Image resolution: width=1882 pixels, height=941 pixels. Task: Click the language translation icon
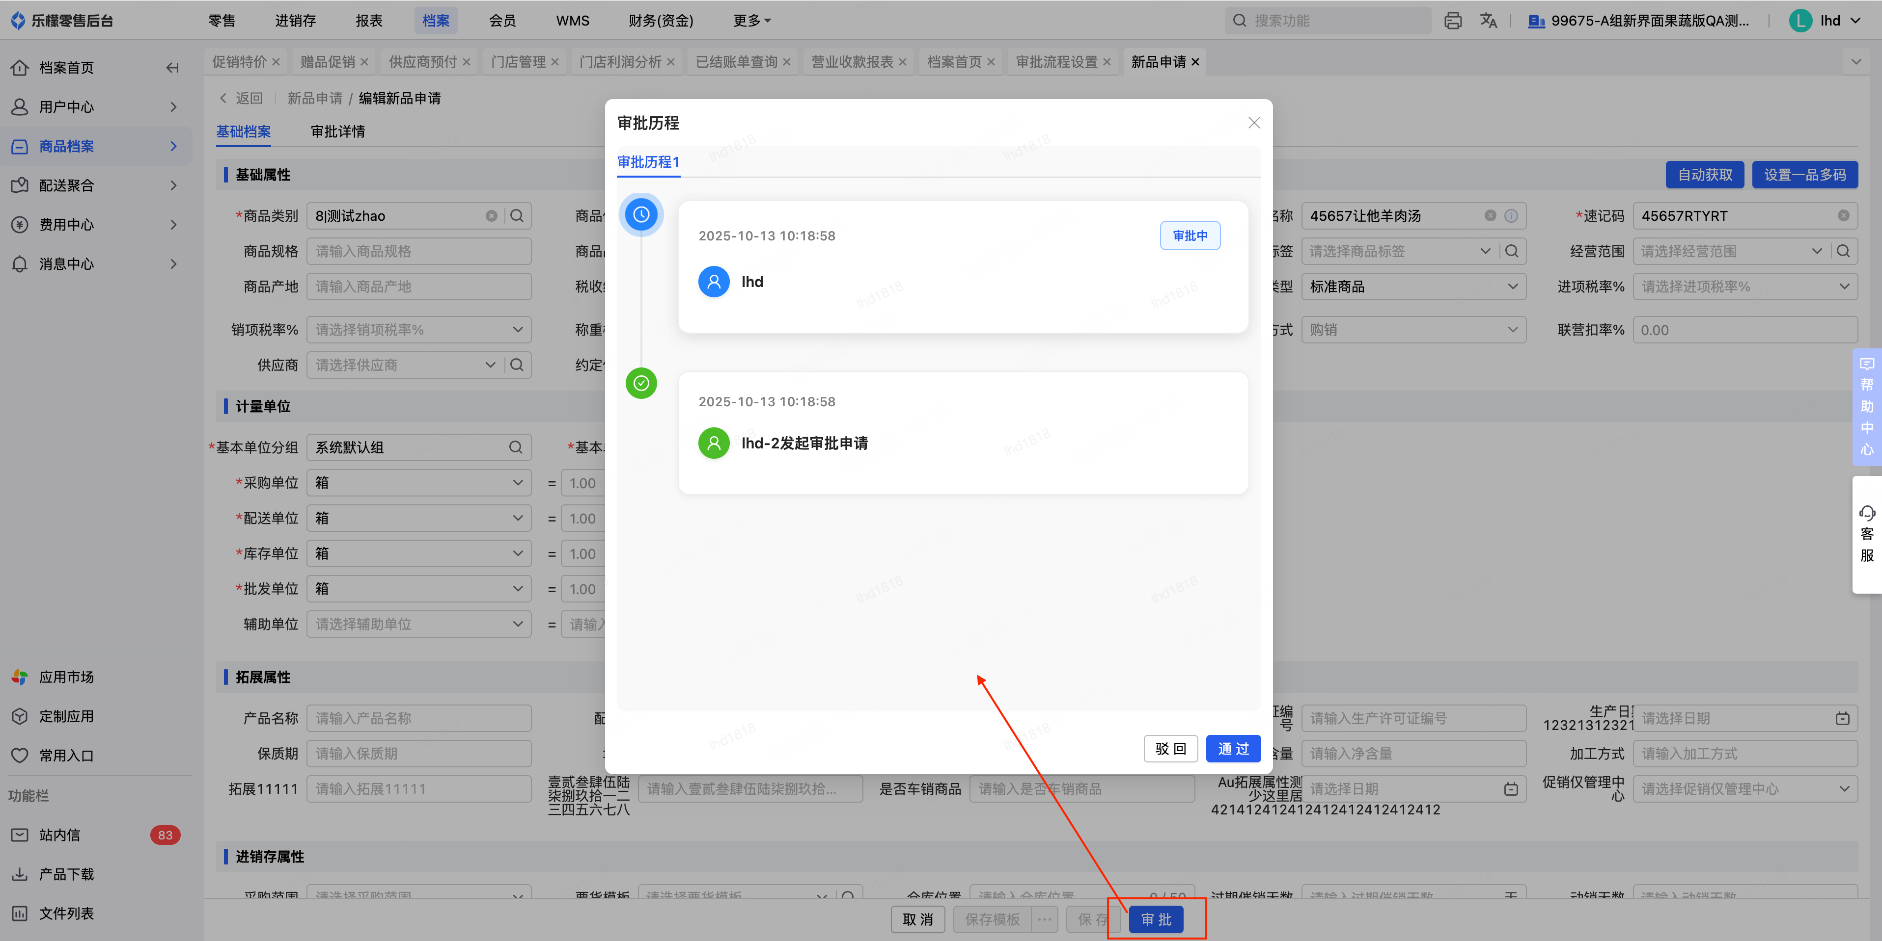[x=1488, y=21]
